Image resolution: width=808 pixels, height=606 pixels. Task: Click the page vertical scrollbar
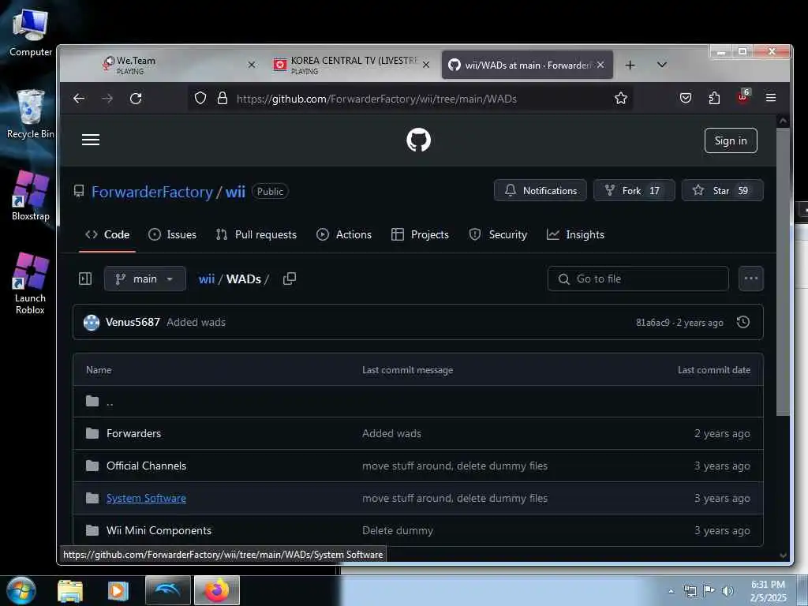783,271
